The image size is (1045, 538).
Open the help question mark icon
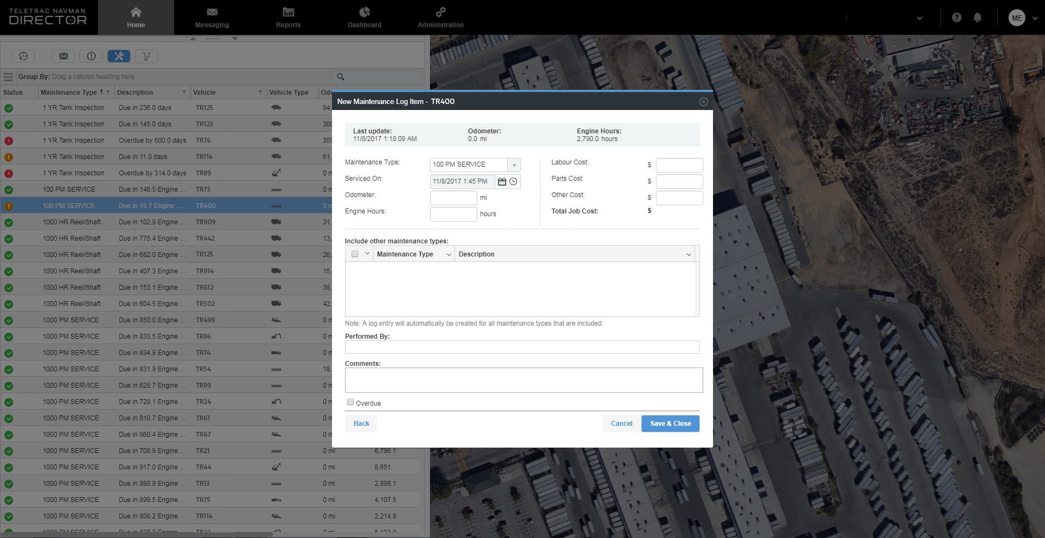[x=956, y=17]
